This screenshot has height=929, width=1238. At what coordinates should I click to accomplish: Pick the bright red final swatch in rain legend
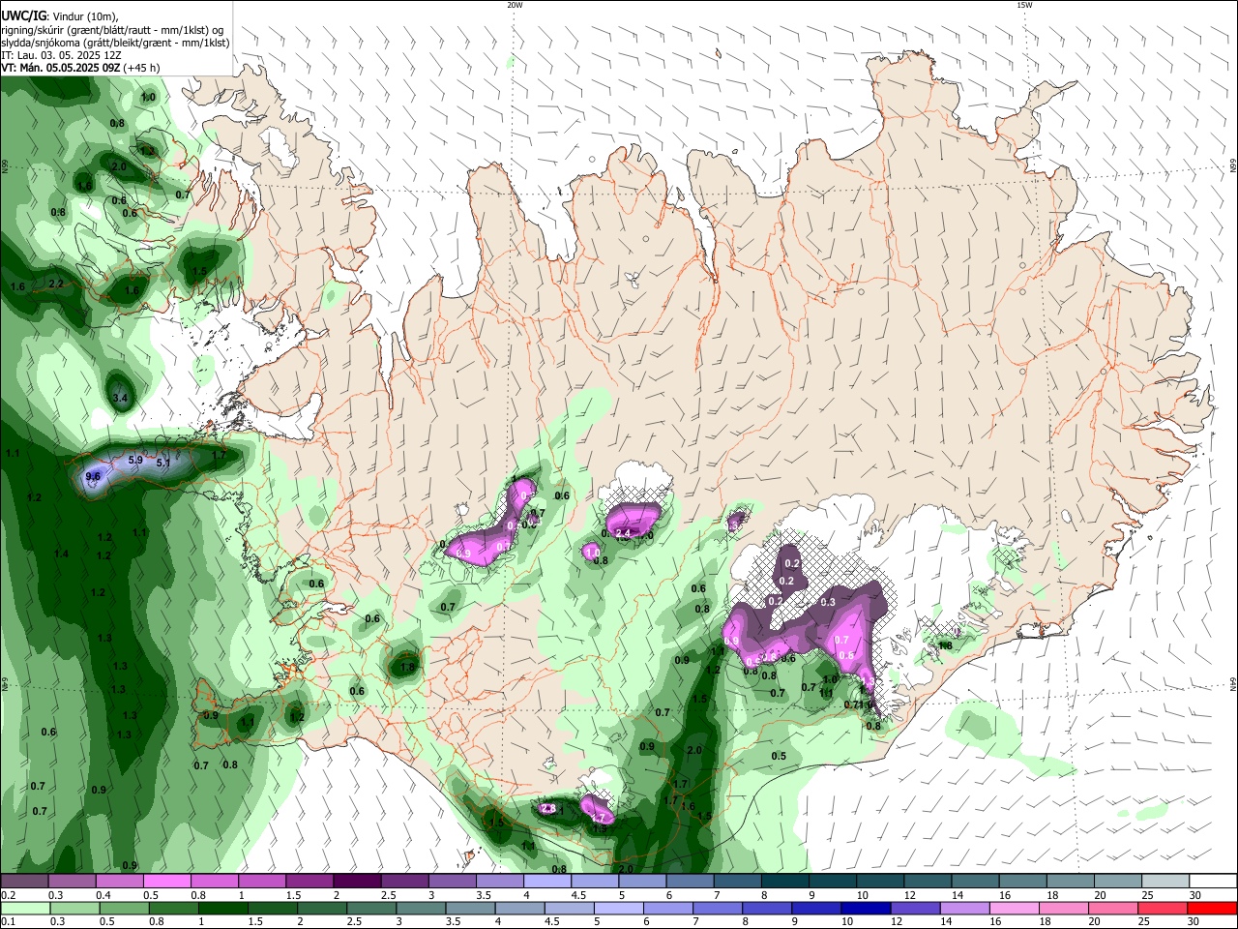point(1212,908)
